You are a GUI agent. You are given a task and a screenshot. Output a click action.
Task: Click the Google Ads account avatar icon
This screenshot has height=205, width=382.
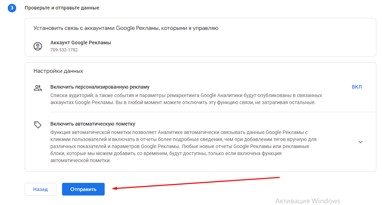[38, 46]
